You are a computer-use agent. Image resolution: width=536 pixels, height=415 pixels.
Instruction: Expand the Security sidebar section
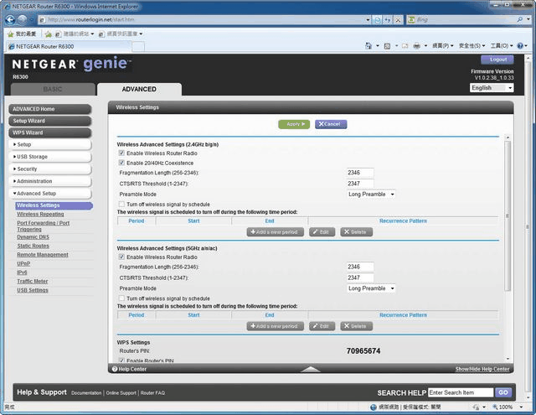(50, 169)
